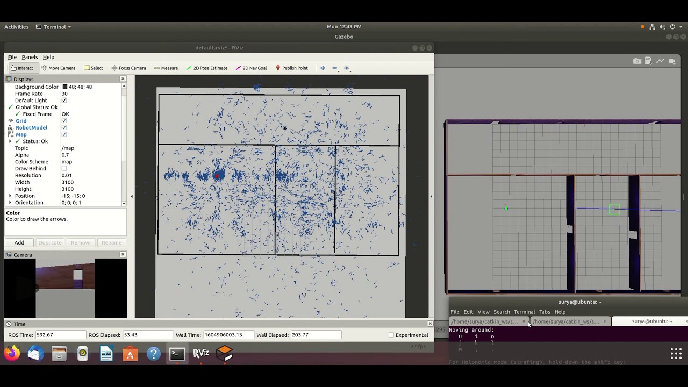Launch Thunderbird mail from the dock
This screenshot has height=387, width=688.
click(x=35, y=354)
